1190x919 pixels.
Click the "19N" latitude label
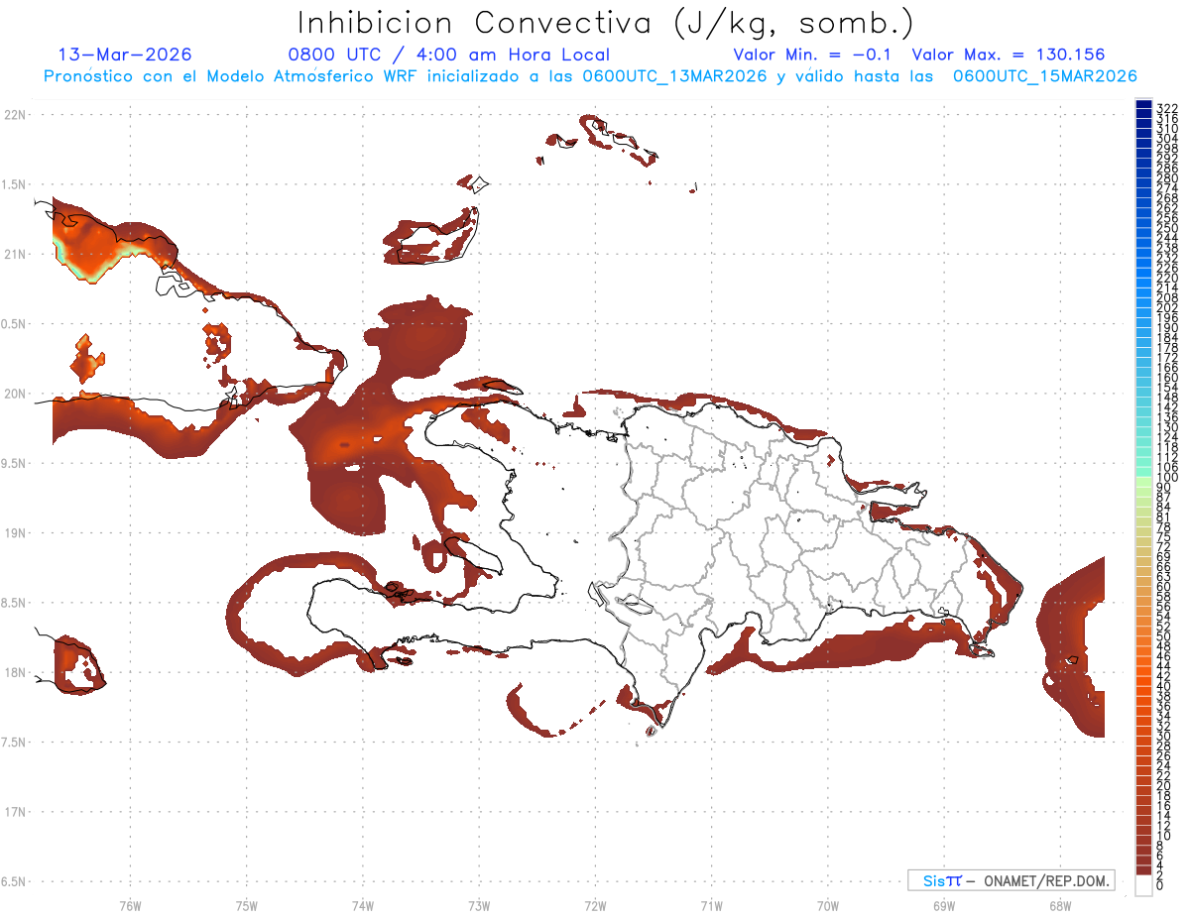click(15, 532)
